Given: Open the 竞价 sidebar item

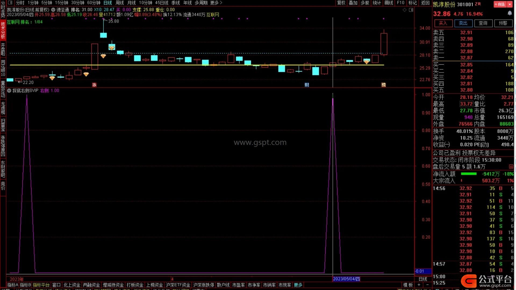Looking at the screenshot, I should pos(3,186).
